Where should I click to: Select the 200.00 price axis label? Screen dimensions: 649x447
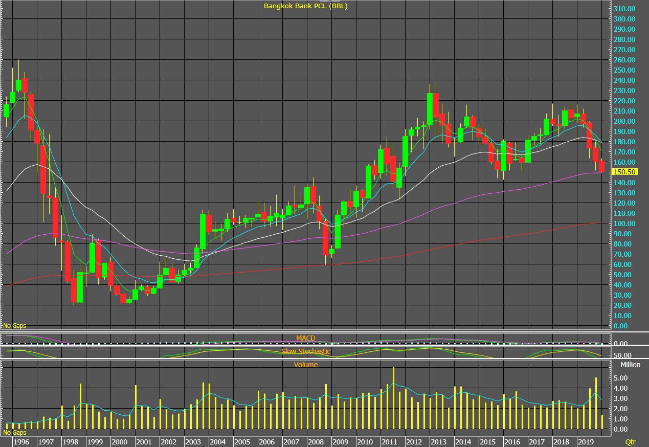tap(625, 121)
